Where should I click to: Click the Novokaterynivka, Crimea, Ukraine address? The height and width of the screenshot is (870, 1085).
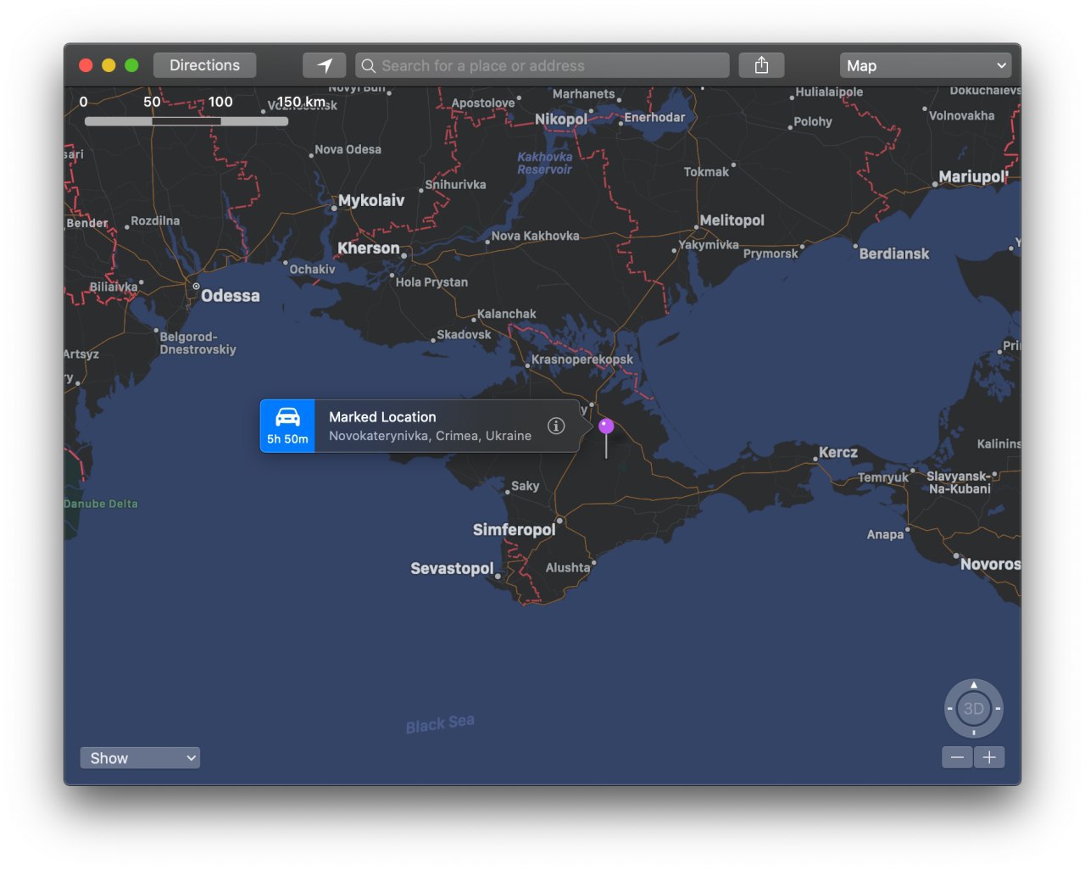point(430,436)
